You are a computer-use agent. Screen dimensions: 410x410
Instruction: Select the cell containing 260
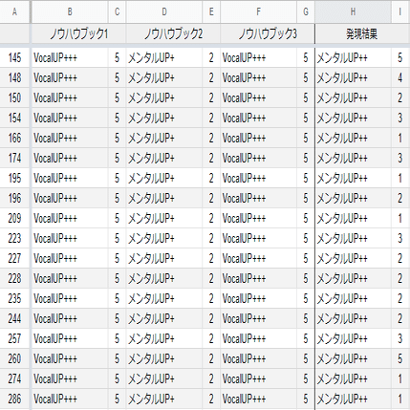14,358
